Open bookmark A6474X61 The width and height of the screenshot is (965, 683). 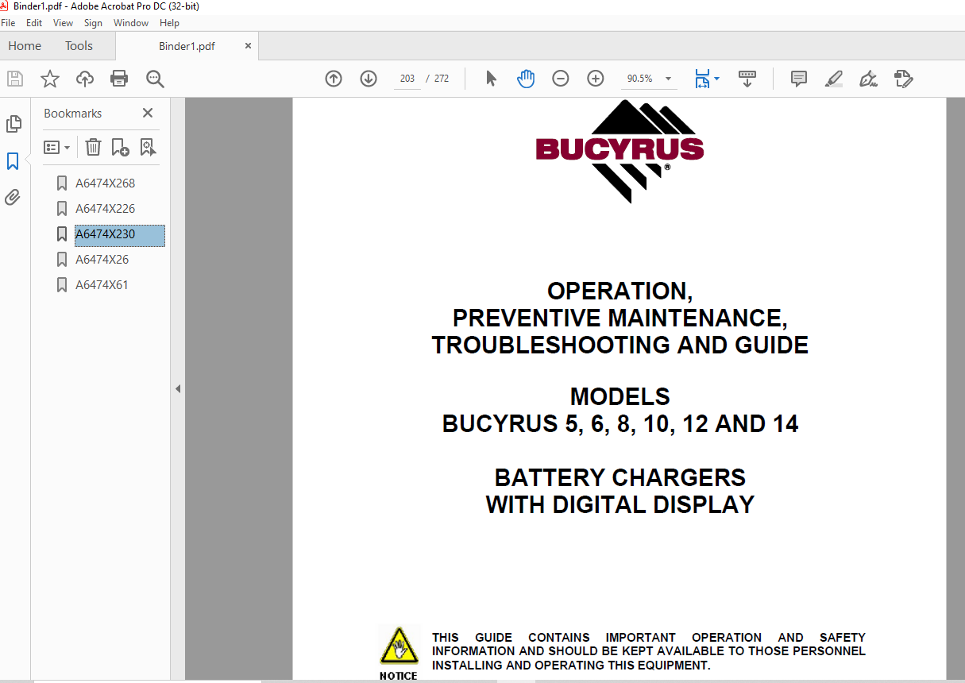point(102,285)
